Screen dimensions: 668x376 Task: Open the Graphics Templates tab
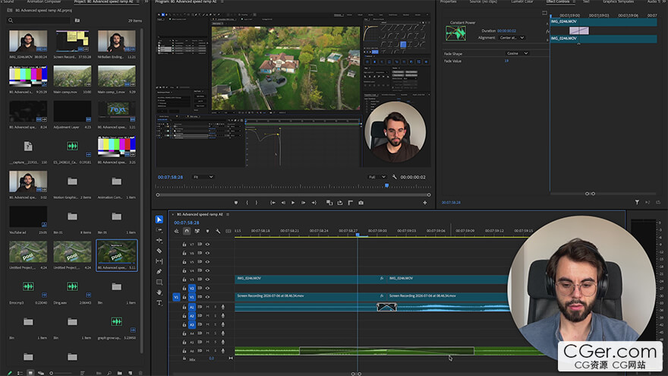pyautogui.click(x=618, y=2)
